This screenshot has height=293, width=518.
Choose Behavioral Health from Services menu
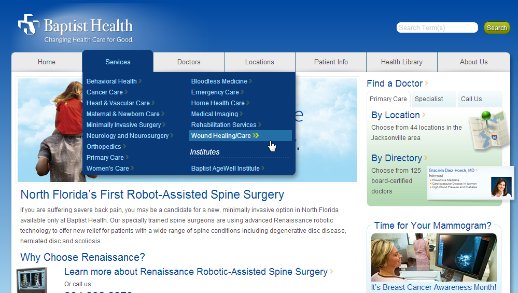(111, 81)
